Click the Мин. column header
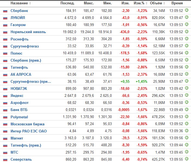This screenshot has width=191, height=162. (x=107, y=3)
